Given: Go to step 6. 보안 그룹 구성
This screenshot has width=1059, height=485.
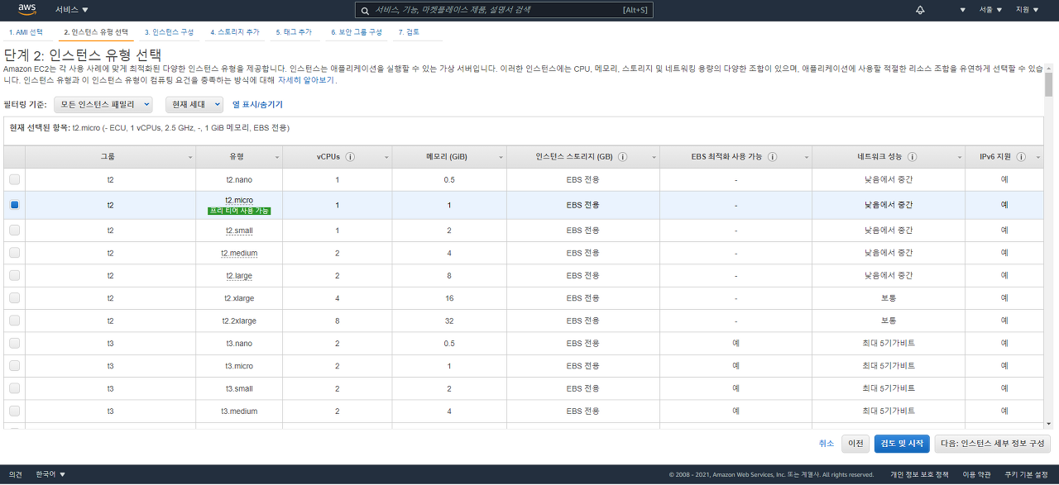Looking at the screenshot, I should pyautogui.click(x=357, y=32).
